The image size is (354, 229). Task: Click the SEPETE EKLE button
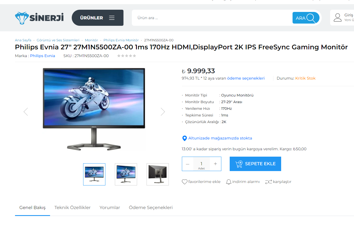255,164
